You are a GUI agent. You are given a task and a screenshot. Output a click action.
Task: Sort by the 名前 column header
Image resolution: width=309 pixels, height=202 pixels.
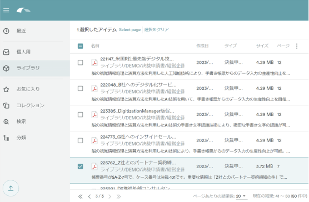[95, 46]
